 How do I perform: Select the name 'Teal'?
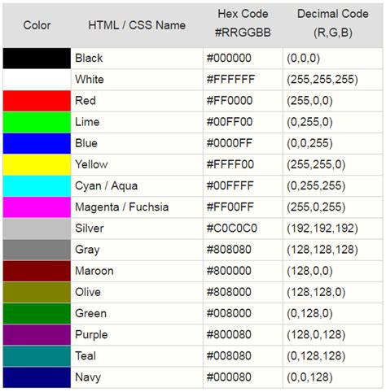pyautogui.click(x=86, y=356)
